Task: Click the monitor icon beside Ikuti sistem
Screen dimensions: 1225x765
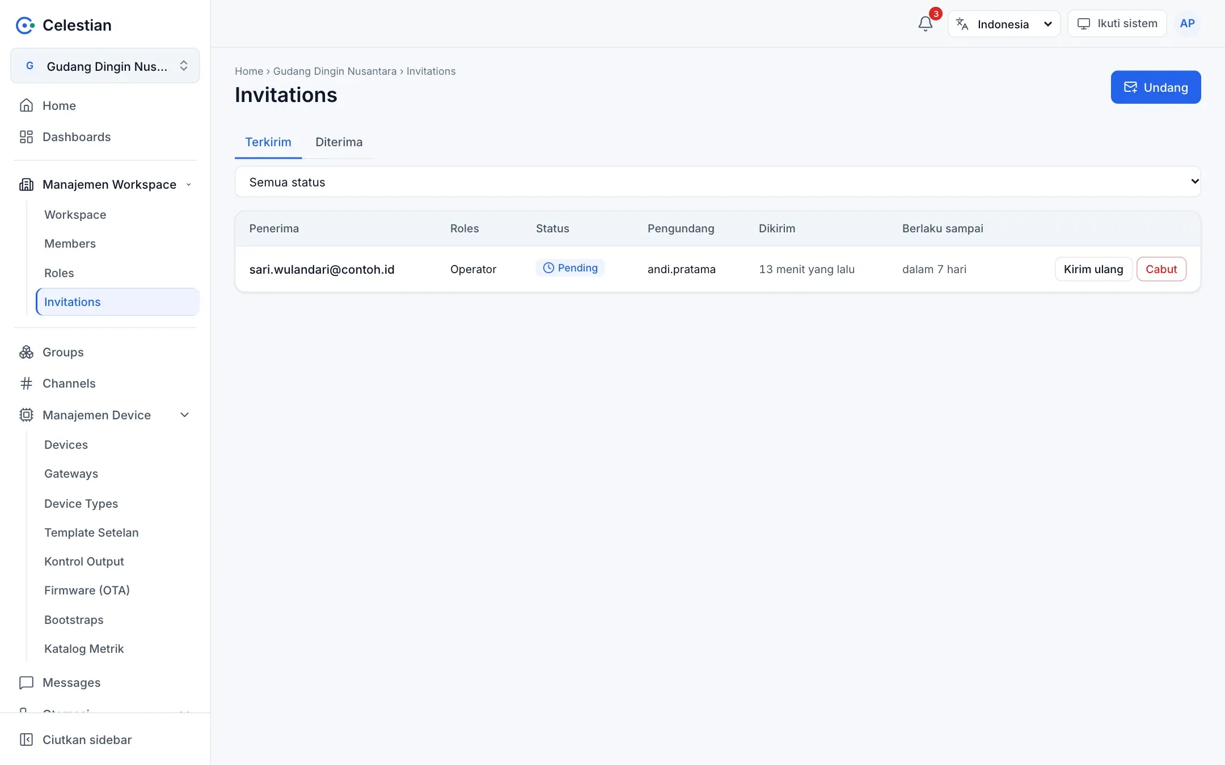Action: click(x=1084, y=24)
